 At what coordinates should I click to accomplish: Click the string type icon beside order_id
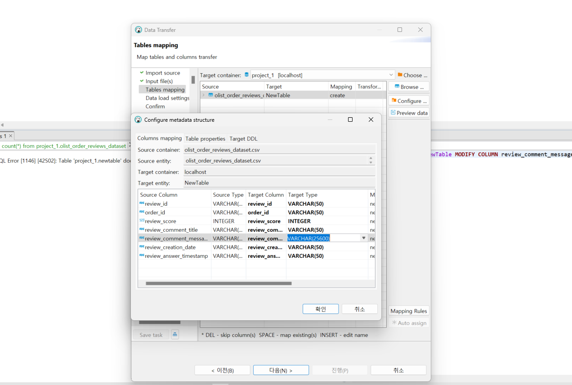click(x=142, y=212)
